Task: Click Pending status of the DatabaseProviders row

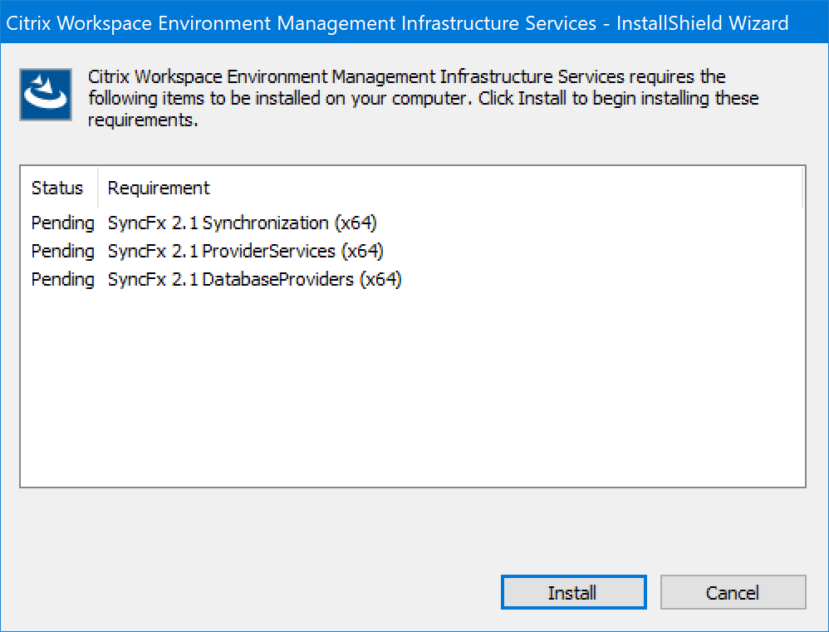Action: (63, 280)
